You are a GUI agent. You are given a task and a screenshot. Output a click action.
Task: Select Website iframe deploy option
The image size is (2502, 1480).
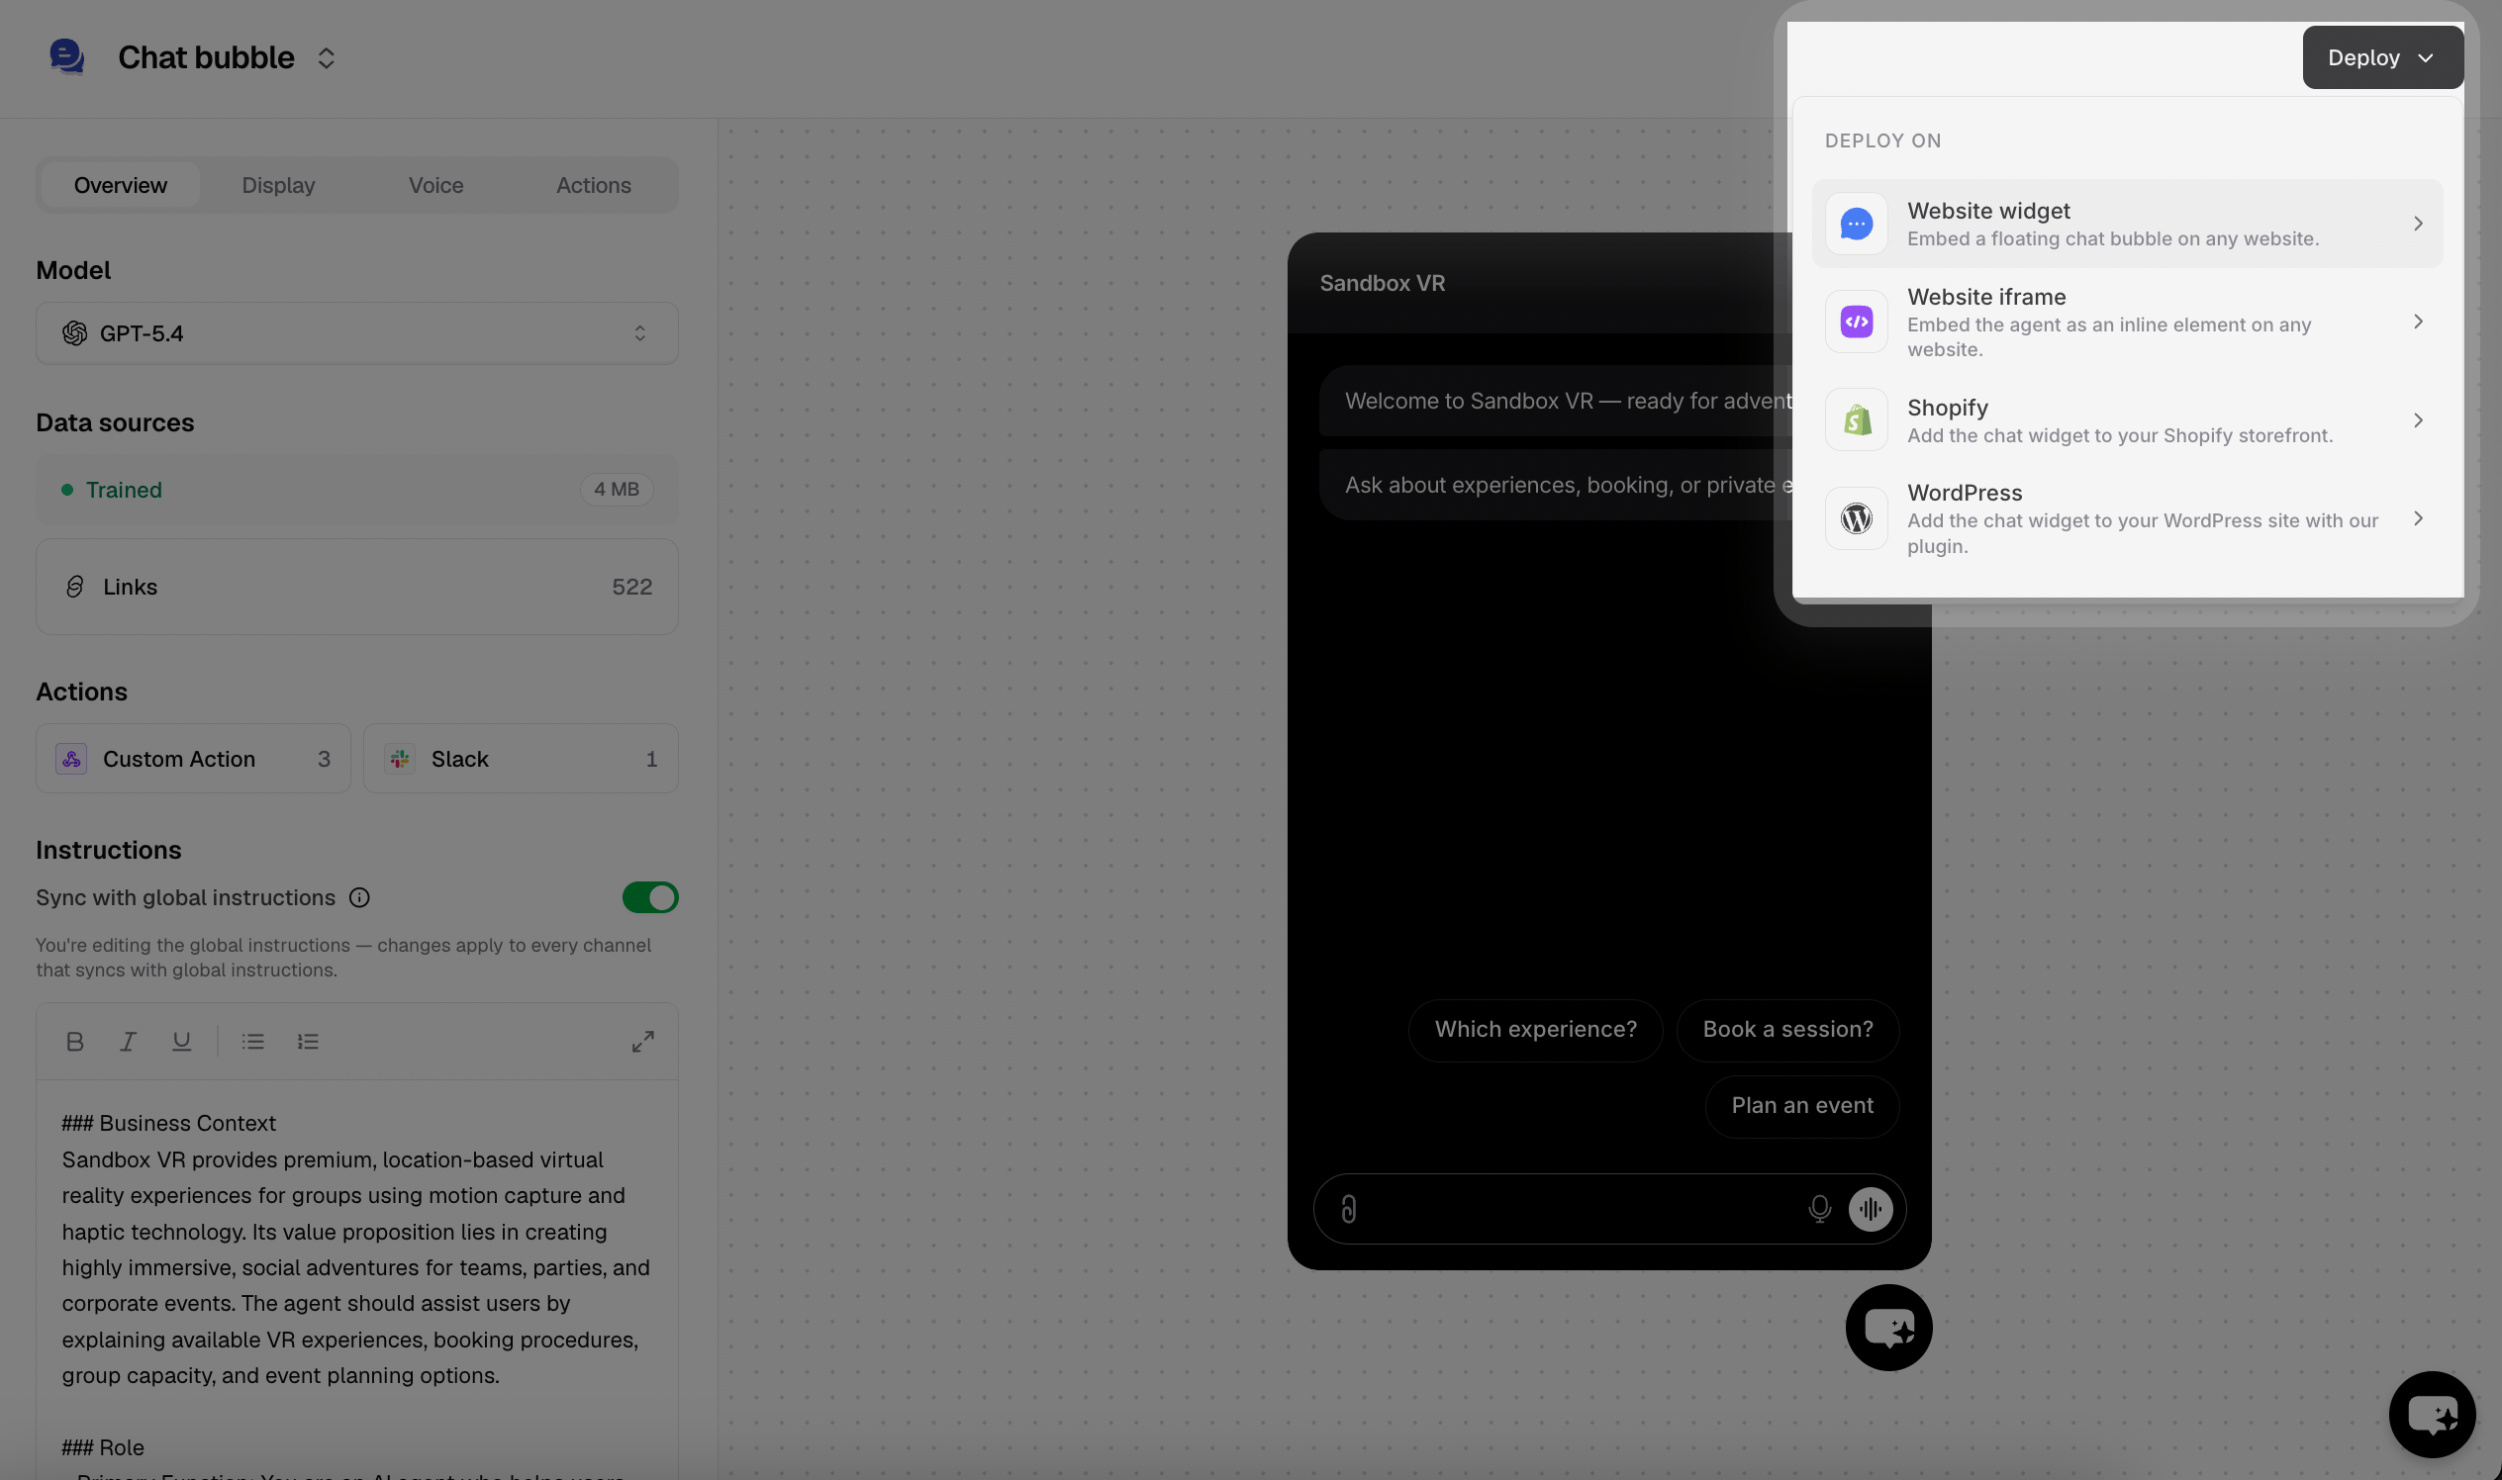click(2127, 322)
